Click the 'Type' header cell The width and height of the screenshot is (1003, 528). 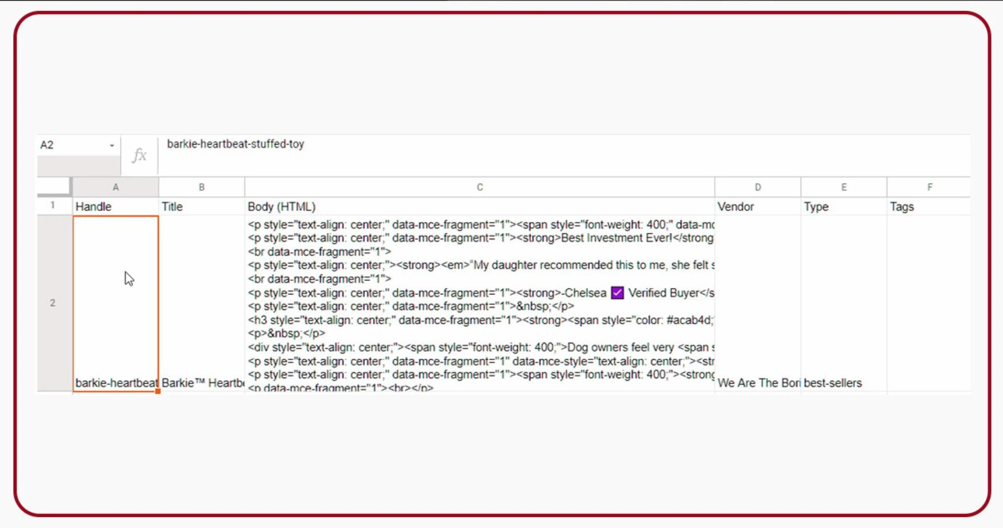pyautogui.click(x=844, y=206)
